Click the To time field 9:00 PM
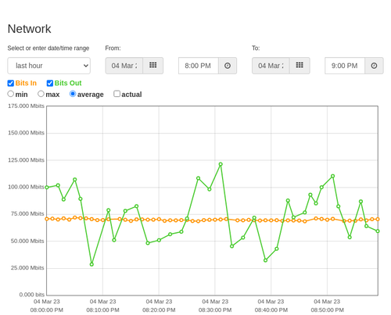391x315 pixels. coord(345,66)
